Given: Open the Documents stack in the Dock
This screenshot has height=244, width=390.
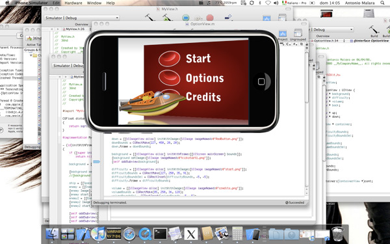Looking at the screenshot, I should (x=276, y=234).
